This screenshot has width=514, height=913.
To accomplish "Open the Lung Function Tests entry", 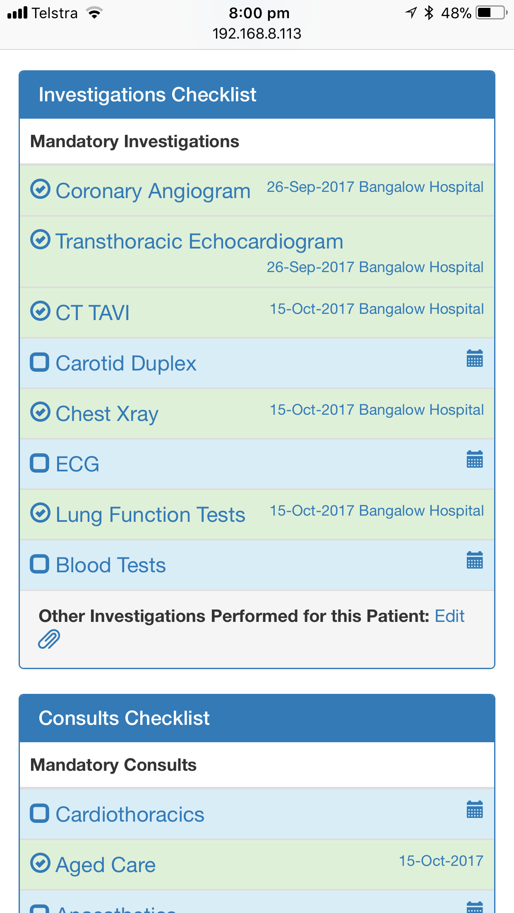I will (150, 515).
